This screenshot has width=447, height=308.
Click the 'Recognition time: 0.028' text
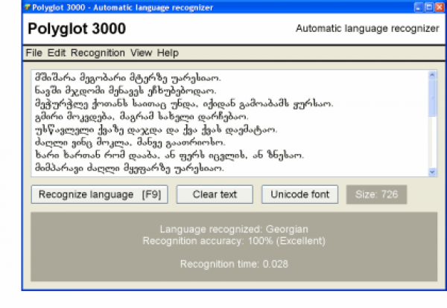coord(234,264)
